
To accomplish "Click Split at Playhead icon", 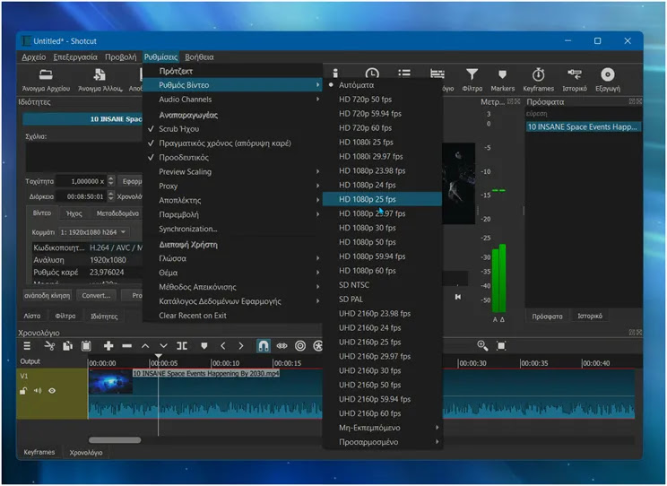I will (x=182, y=346).
